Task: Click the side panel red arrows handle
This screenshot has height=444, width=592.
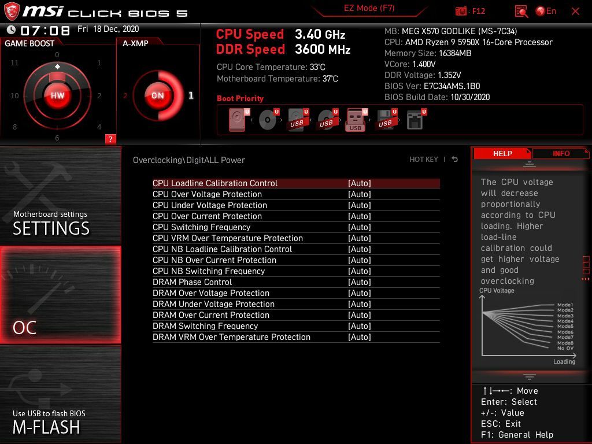Action: pyautogui.click(x=586, y=279)
